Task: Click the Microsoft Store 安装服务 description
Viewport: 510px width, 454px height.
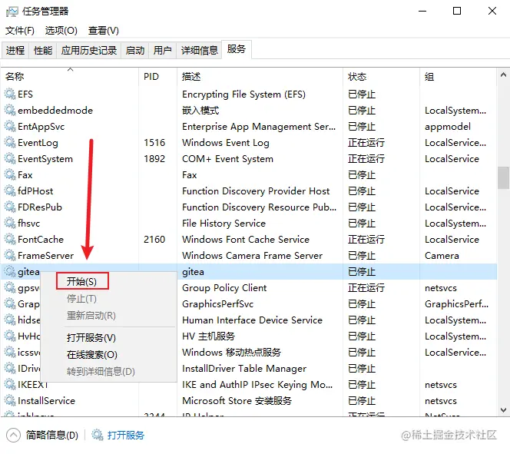Action: pyautogui.click(x=237, y=401)
